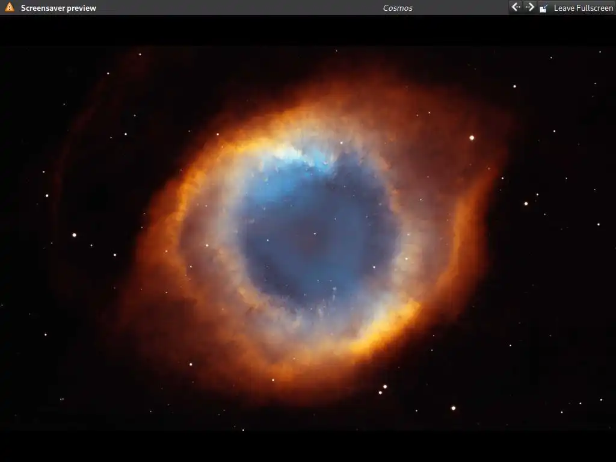The width and height of the screenshot is (616, 462).
Task: Go to the next screensaver with the right arrow
Action: [530, 7]
